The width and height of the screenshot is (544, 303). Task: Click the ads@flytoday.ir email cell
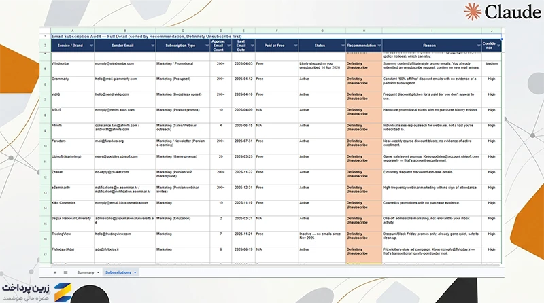(x=125, y=255)
